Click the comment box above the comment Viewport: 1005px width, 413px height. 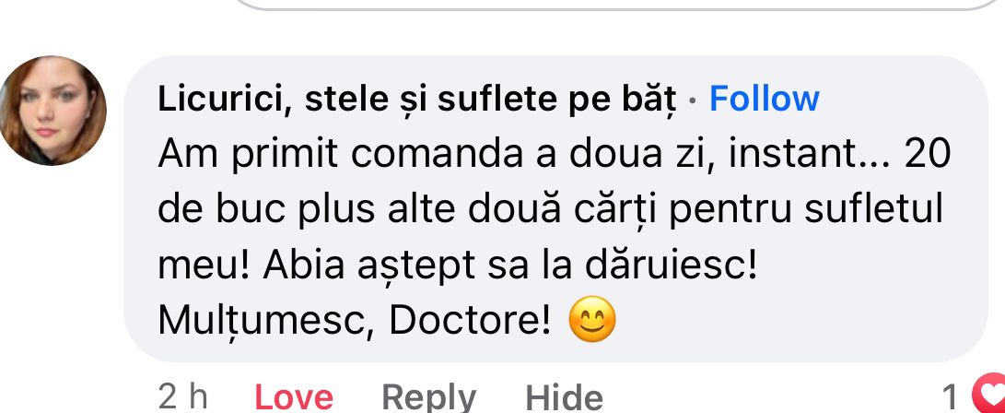[x=615, y=4]
